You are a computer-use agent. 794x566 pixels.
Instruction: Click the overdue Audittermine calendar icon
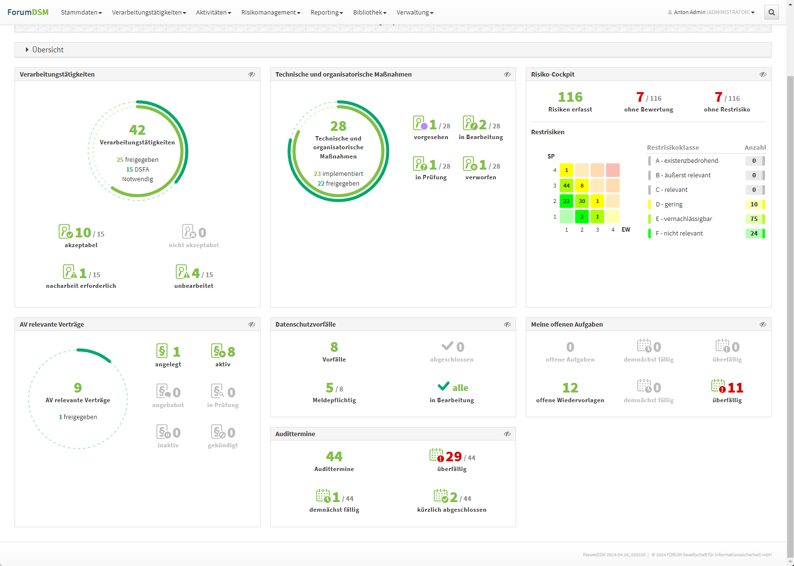point(436,456)
